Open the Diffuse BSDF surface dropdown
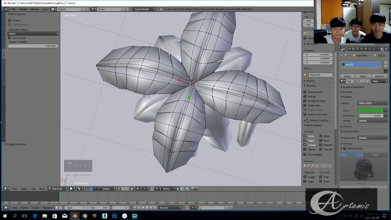 tap(372, 103)
